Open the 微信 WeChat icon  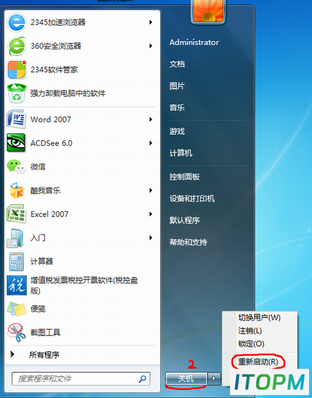point(17,167)
